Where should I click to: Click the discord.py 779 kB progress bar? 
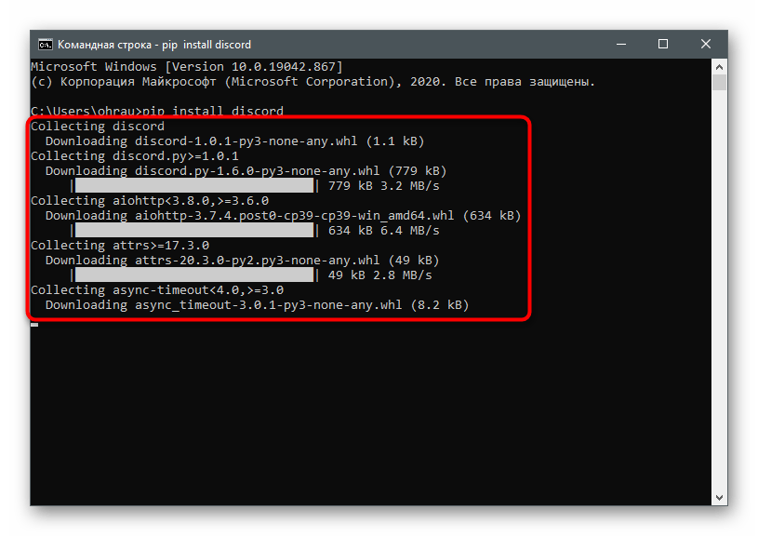click(x=194, y=186)
